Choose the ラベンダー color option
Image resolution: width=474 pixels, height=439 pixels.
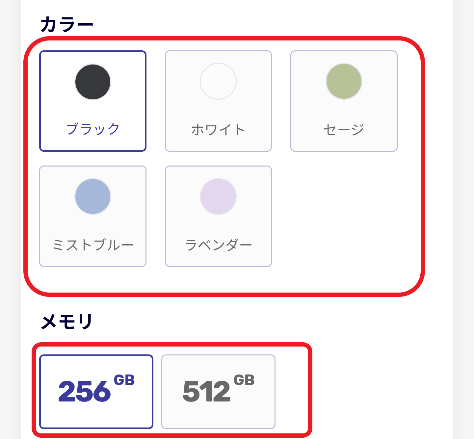click(218, 216)
